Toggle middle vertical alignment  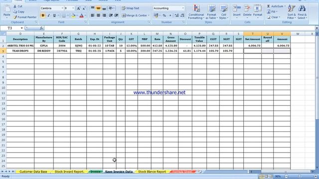pos(98,8)
